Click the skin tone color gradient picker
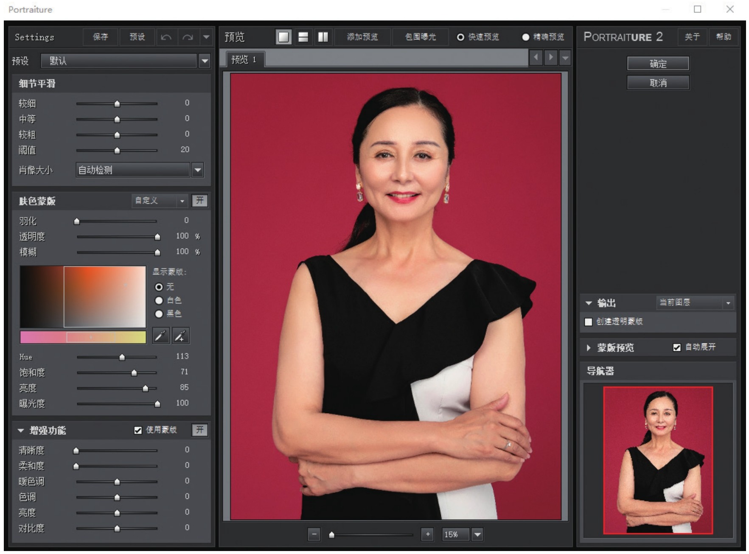This screenshot has height=554, width=749. point(104,297)
